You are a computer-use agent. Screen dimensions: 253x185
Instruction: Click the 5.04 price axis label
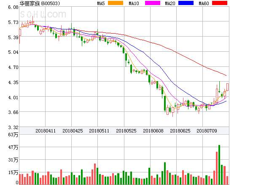pyautogui.click(x=13, y=52)
